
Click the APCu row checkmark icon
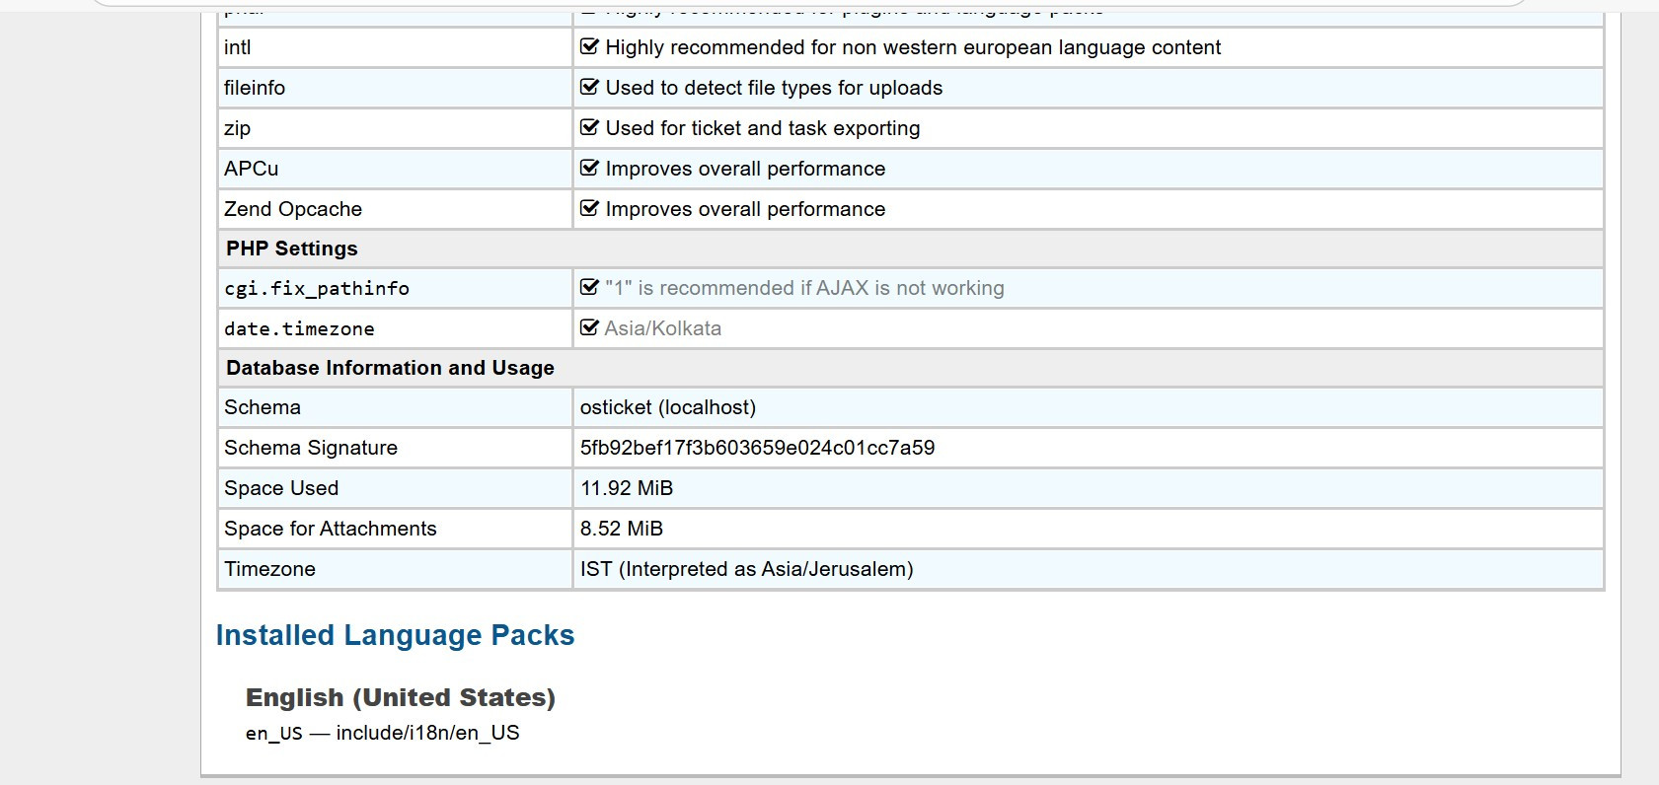point(589,168)
